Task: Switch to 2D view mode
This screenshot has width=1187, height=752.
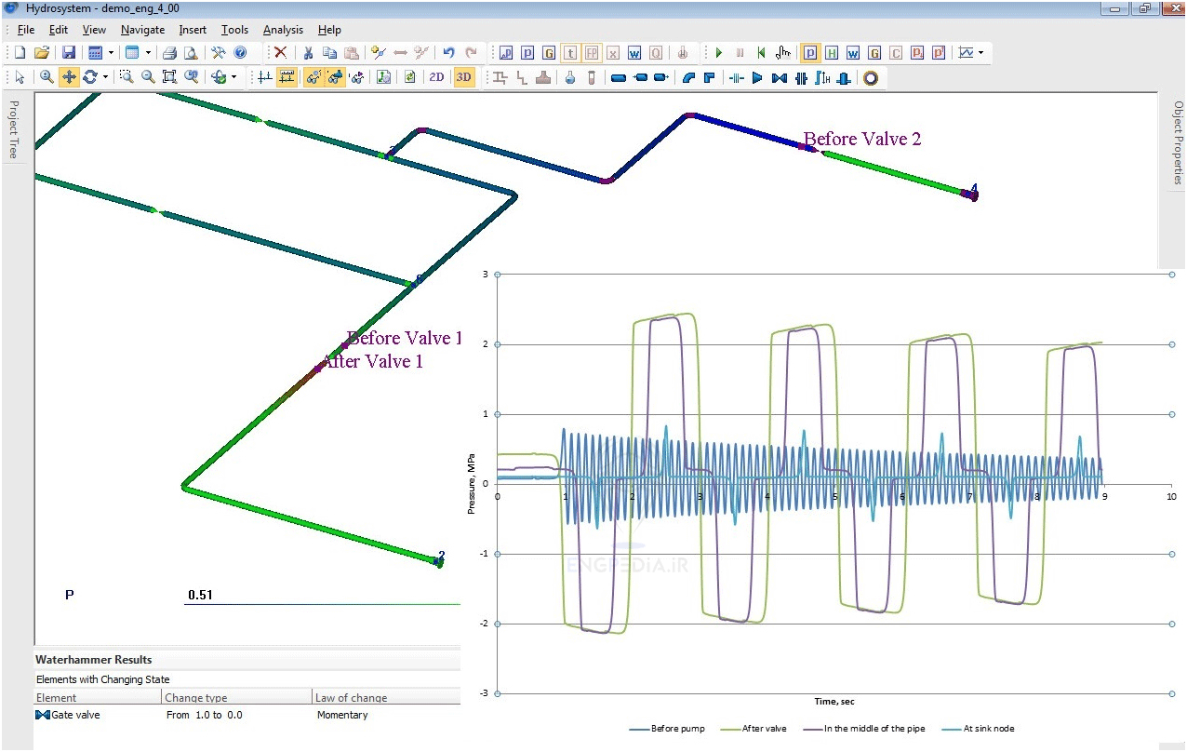Action: 435,77
